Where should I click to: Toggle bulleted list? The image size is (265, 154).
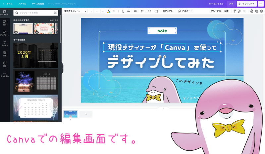pyautogui.click(x=142, y=11)
